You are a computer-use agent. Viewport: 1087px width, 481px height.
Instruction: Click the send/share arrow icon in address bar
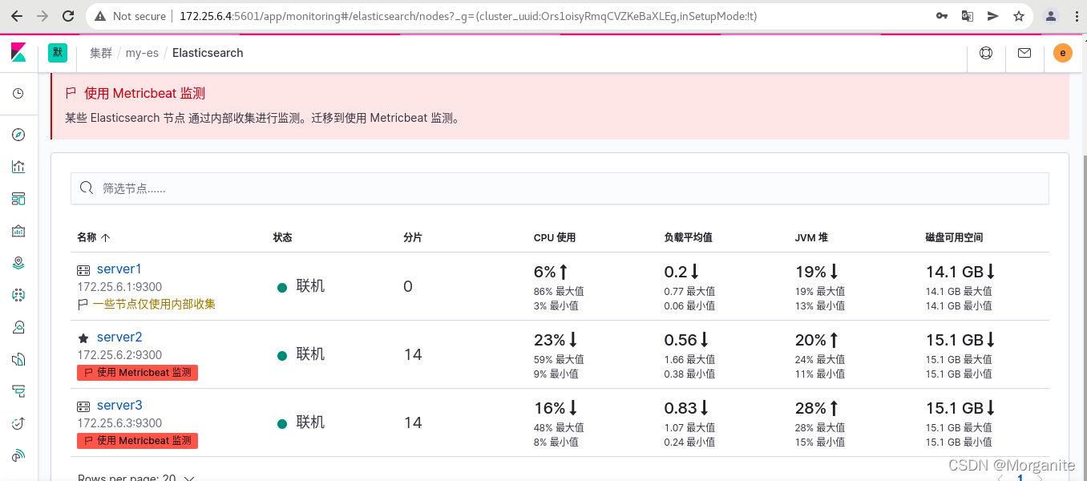(993, 16)
